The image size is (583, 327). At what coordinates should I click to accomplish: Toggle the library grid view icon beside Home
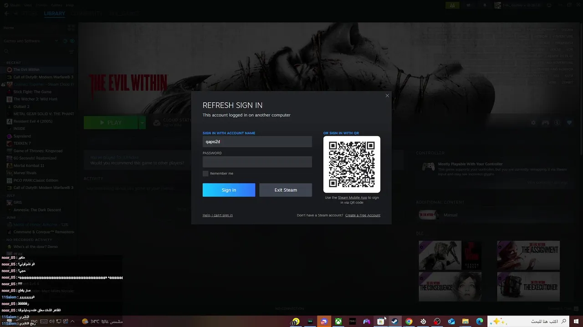72,28
